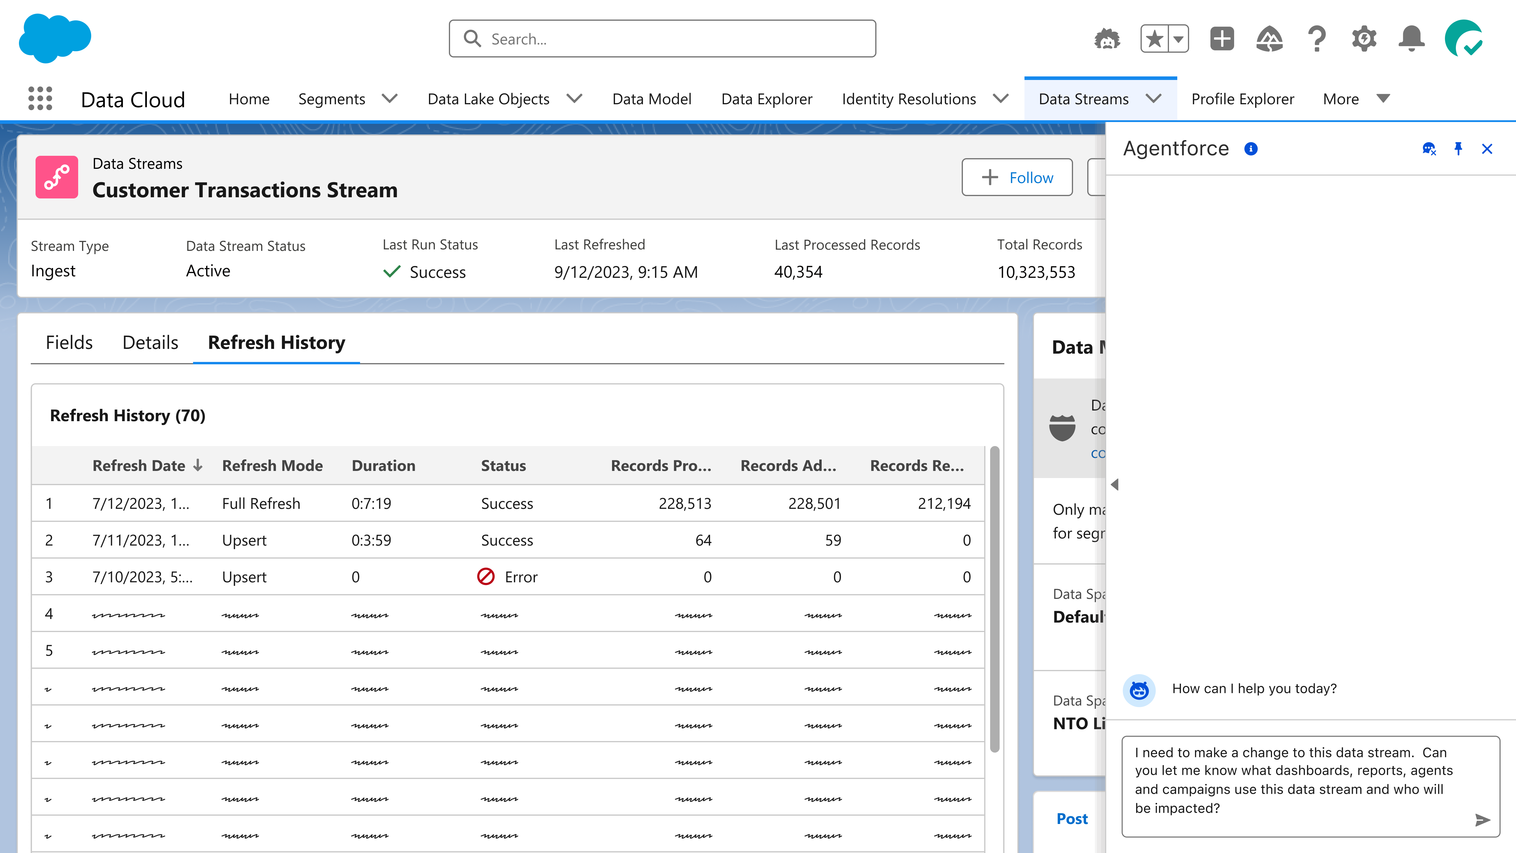Sort by Status column header
The width and height of the screenshot is (1516, 853).
click(504, 466)
